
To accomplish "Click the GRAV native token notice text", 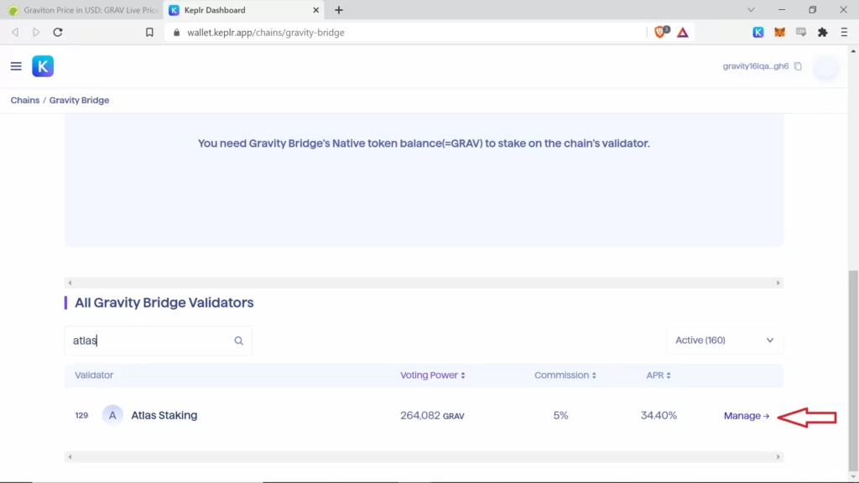I will [x=424, y=143].
